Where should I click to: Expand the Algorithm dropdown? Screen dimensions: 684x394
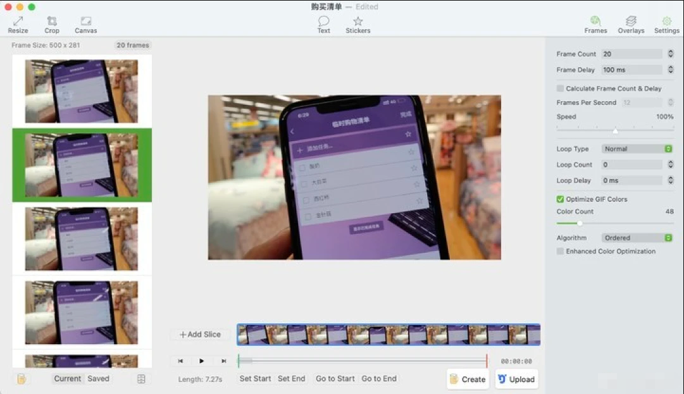pyautogui.click(x=636, y=238)
